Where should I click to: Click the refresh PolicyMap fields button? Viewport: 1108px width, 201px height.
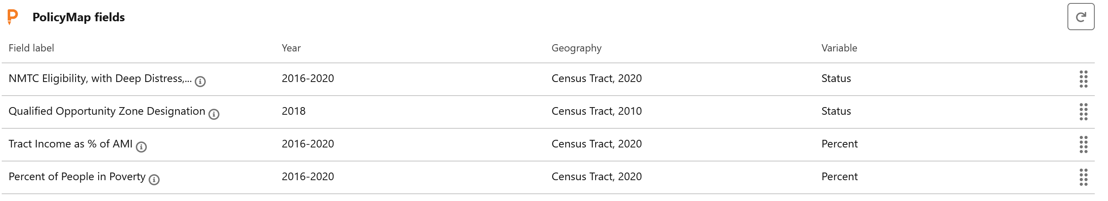pyautogui.click(x=1080, y=17)
